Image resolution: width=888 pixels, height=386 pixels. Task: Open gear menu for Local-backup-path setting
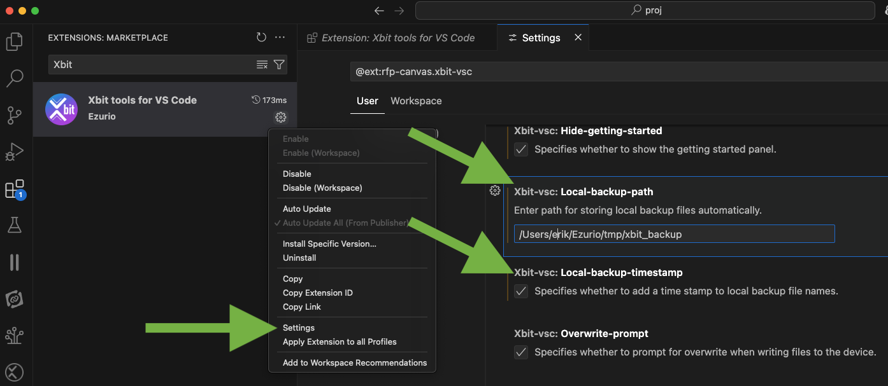[494, 190]
